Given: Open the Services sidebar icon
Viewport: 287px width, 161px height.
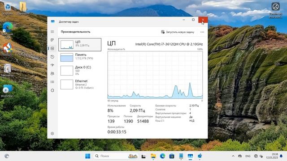Looking at the screenshot, I should pos(52,90).
